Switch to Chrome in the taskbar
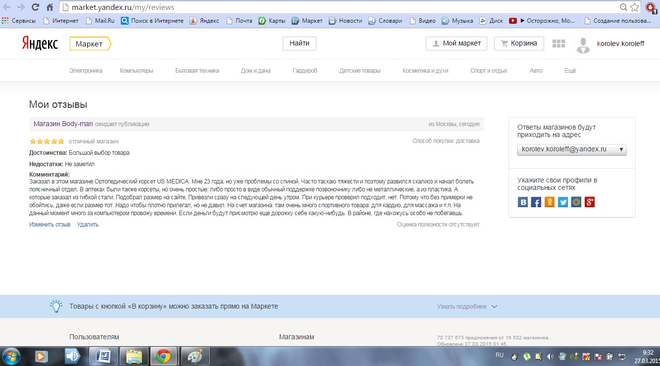Viewport: 660px width, 366px height. pos(164,356)
